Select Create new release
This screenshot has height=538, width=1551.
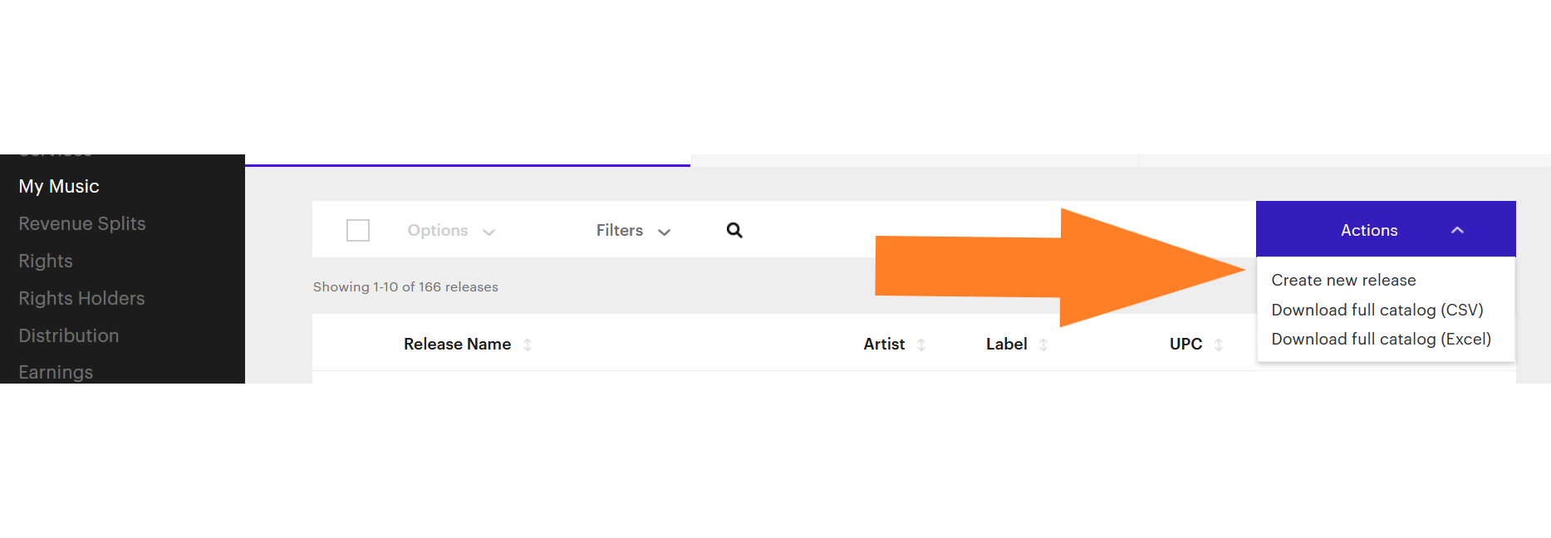(1342, 280)
